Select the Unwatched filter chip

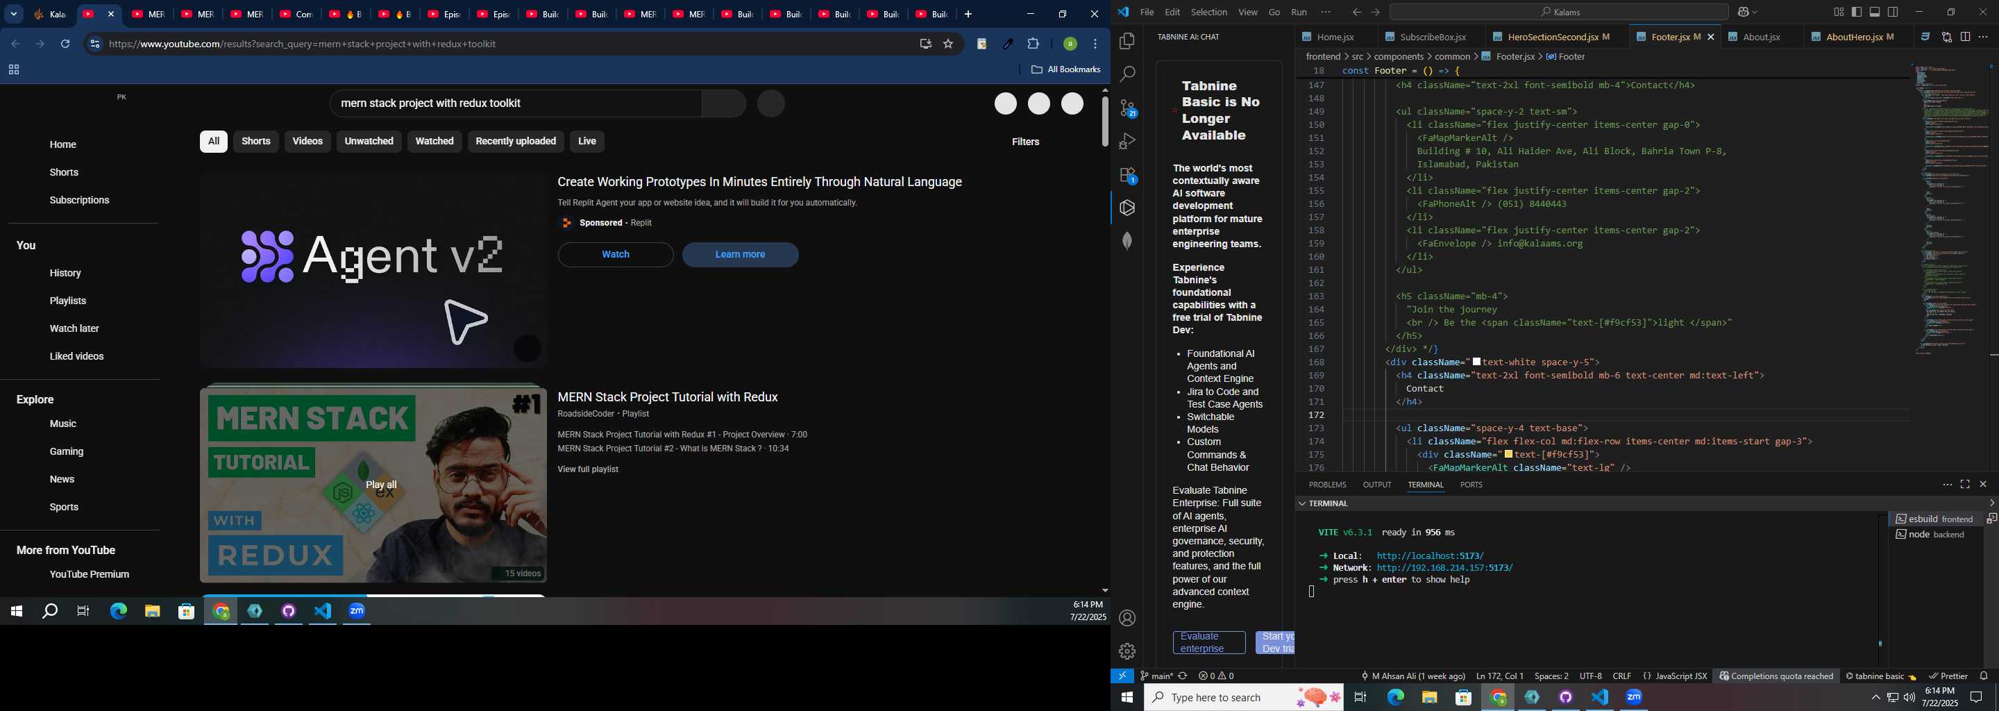click(x=369, y=141)
